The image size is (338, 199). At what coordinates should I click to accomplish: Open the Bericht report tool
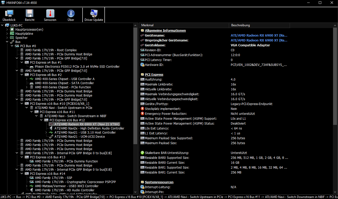[x=30, y=15]
